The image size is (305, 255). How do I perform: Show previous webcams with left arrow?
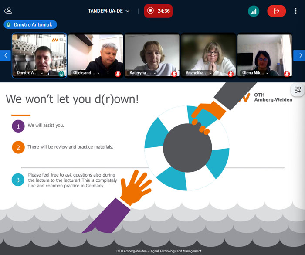click(x=6, y=55)
